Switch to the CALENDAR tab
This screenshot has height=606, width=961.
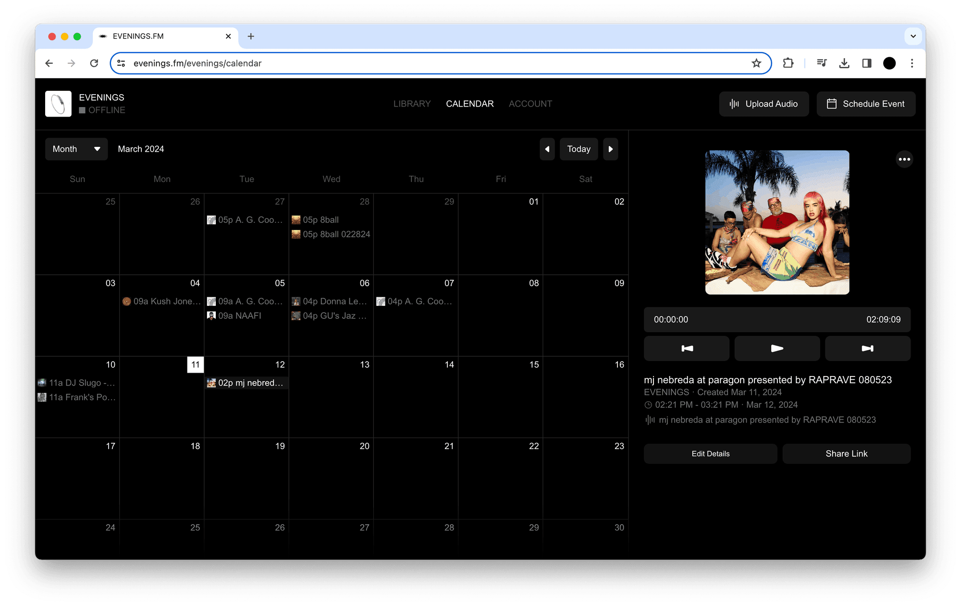(469, 104)
